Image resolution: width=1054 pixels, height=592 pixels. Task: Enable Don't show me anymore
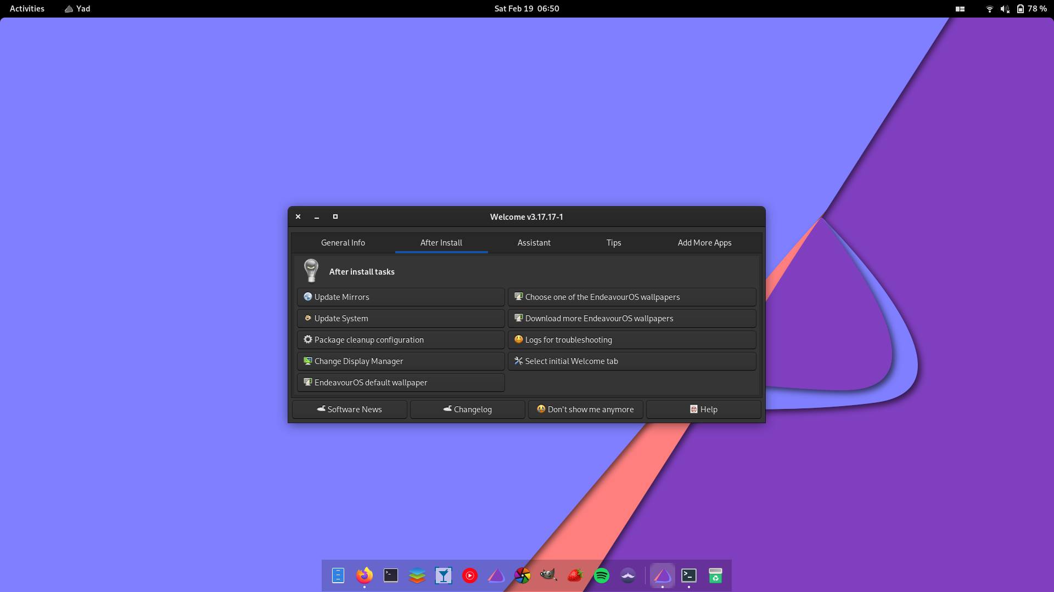[585, 409]
